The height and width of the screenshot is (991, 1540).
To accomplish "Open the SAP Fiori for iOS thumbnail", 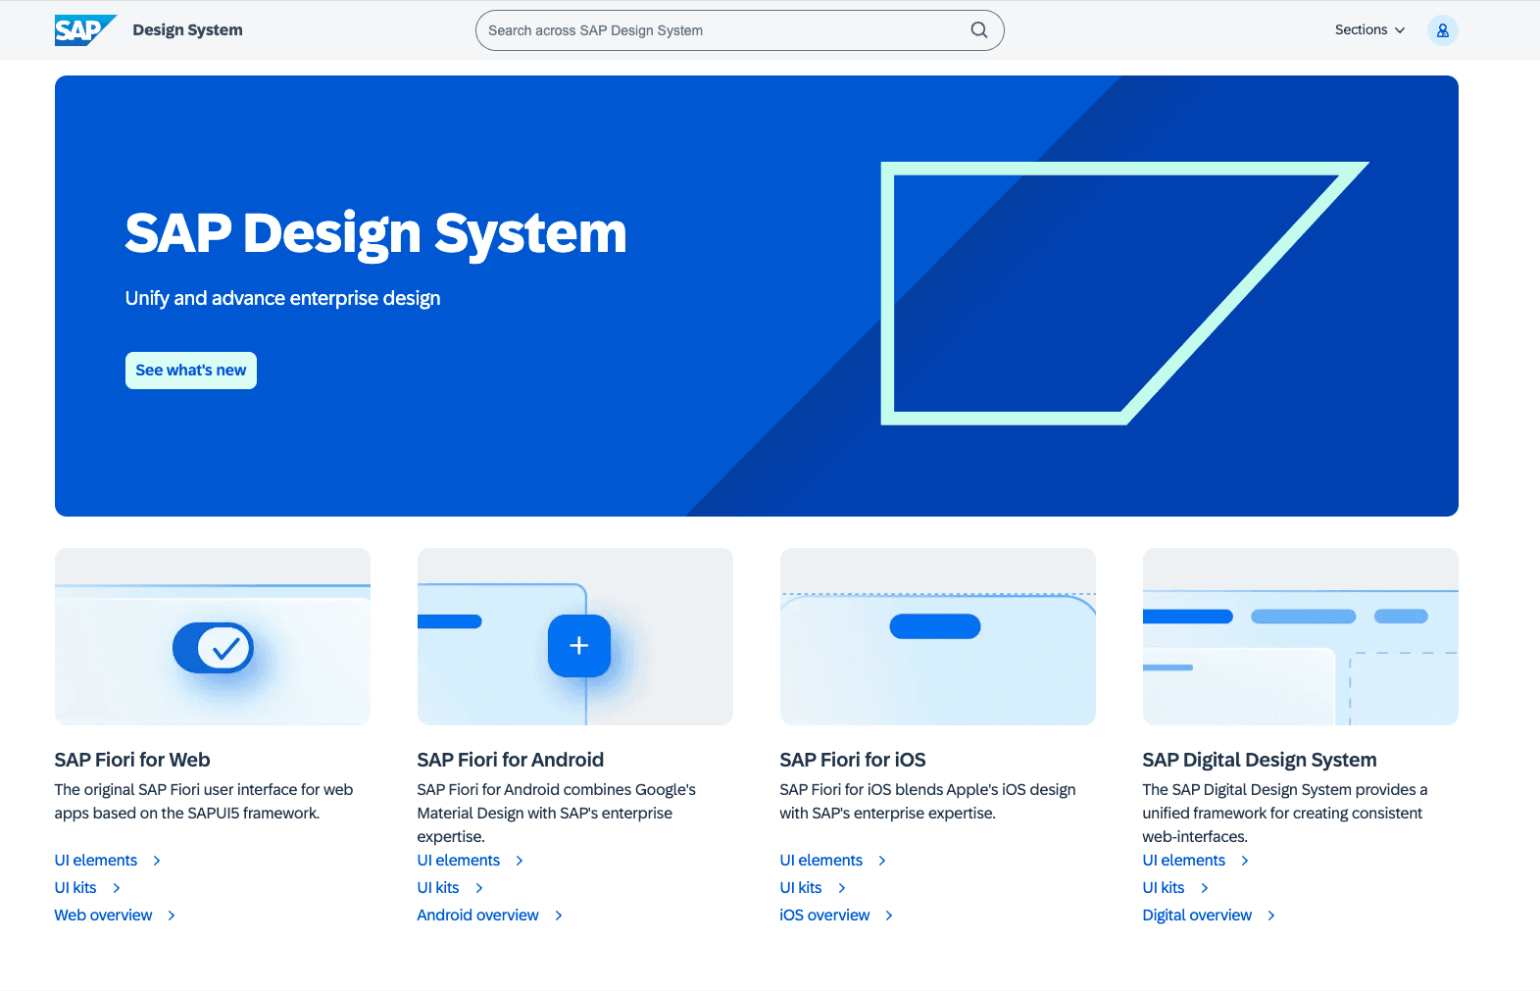I will [x=938, y=636].
